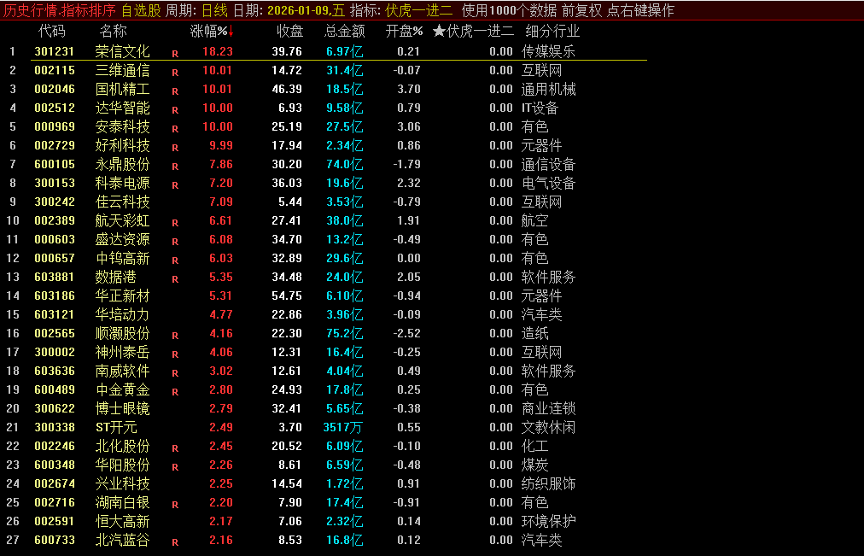
Task: Click the 历史行情.指标排序 title text
Action: (60, 10)
